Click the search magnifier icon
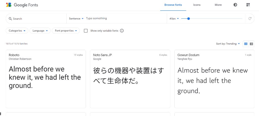 [10, 19]
